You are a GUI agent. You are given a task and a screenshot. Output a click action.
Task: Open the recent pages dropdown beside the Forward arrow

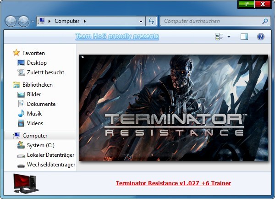point(33,22)
